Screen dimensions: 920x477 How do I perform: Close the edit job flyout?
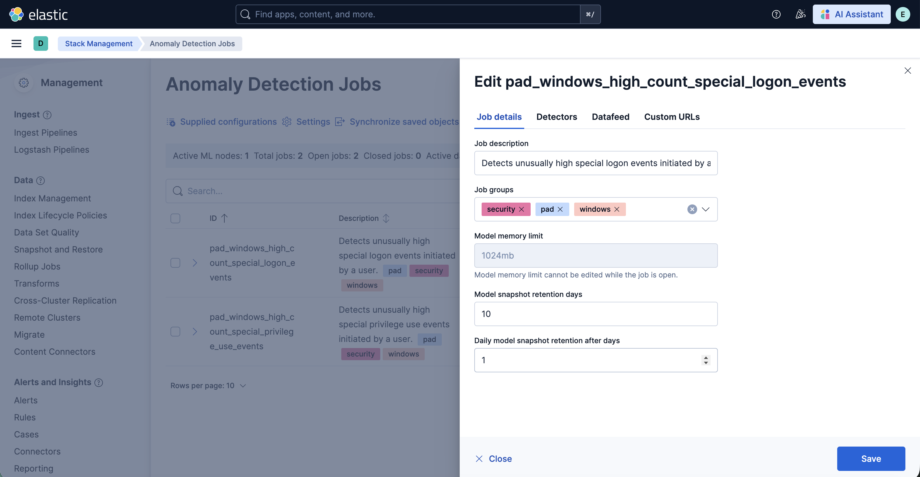pyautogui.click(x=908, y=70)
